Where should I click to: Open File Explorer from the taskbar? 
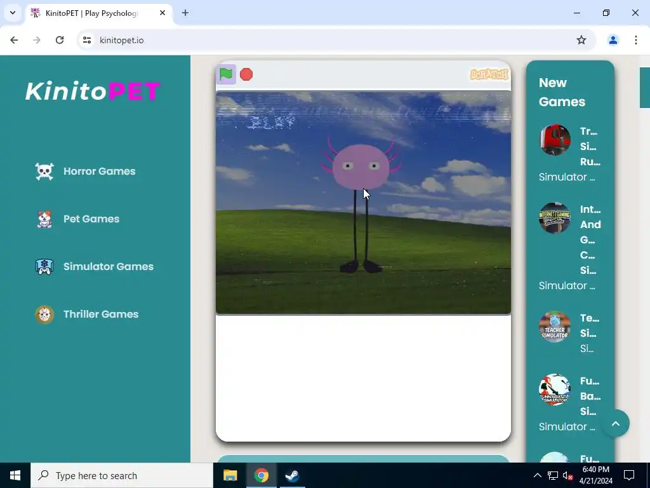230,475
